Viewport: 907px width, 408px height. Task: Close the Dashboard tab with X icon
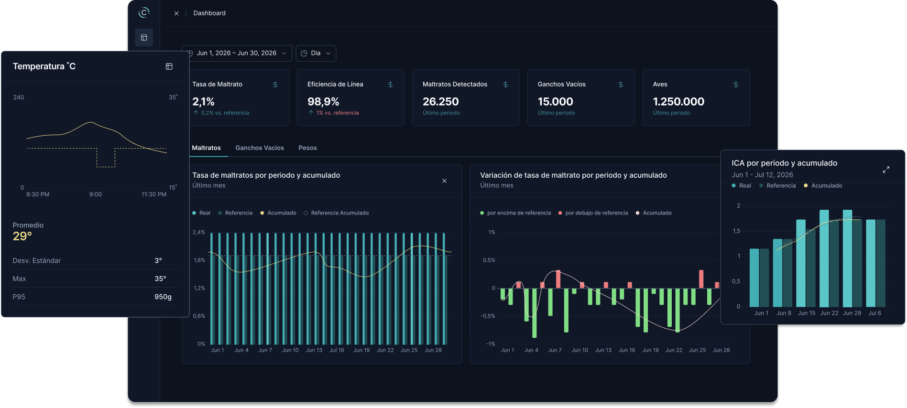176,13
